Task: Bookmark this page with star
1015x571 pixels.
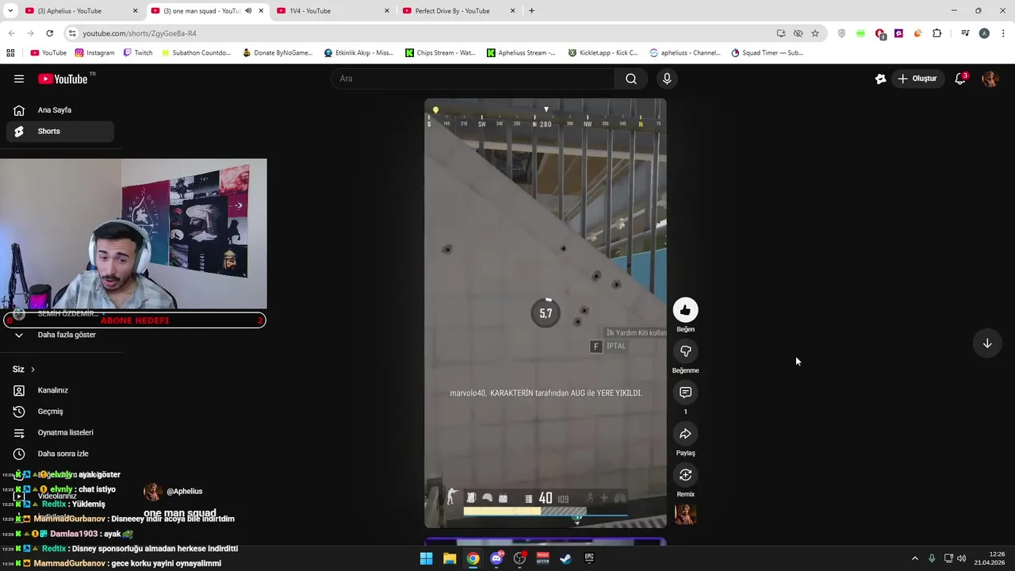Action: [x=814, y=33]
